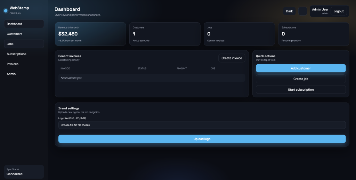Click the Revenue this month card
Image resolution: width=356 pixels, height=180 pixels.
(x=90, y=34)
